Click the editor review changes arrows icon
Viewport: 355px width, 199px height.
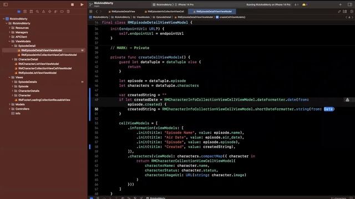[x=339, y=12]
